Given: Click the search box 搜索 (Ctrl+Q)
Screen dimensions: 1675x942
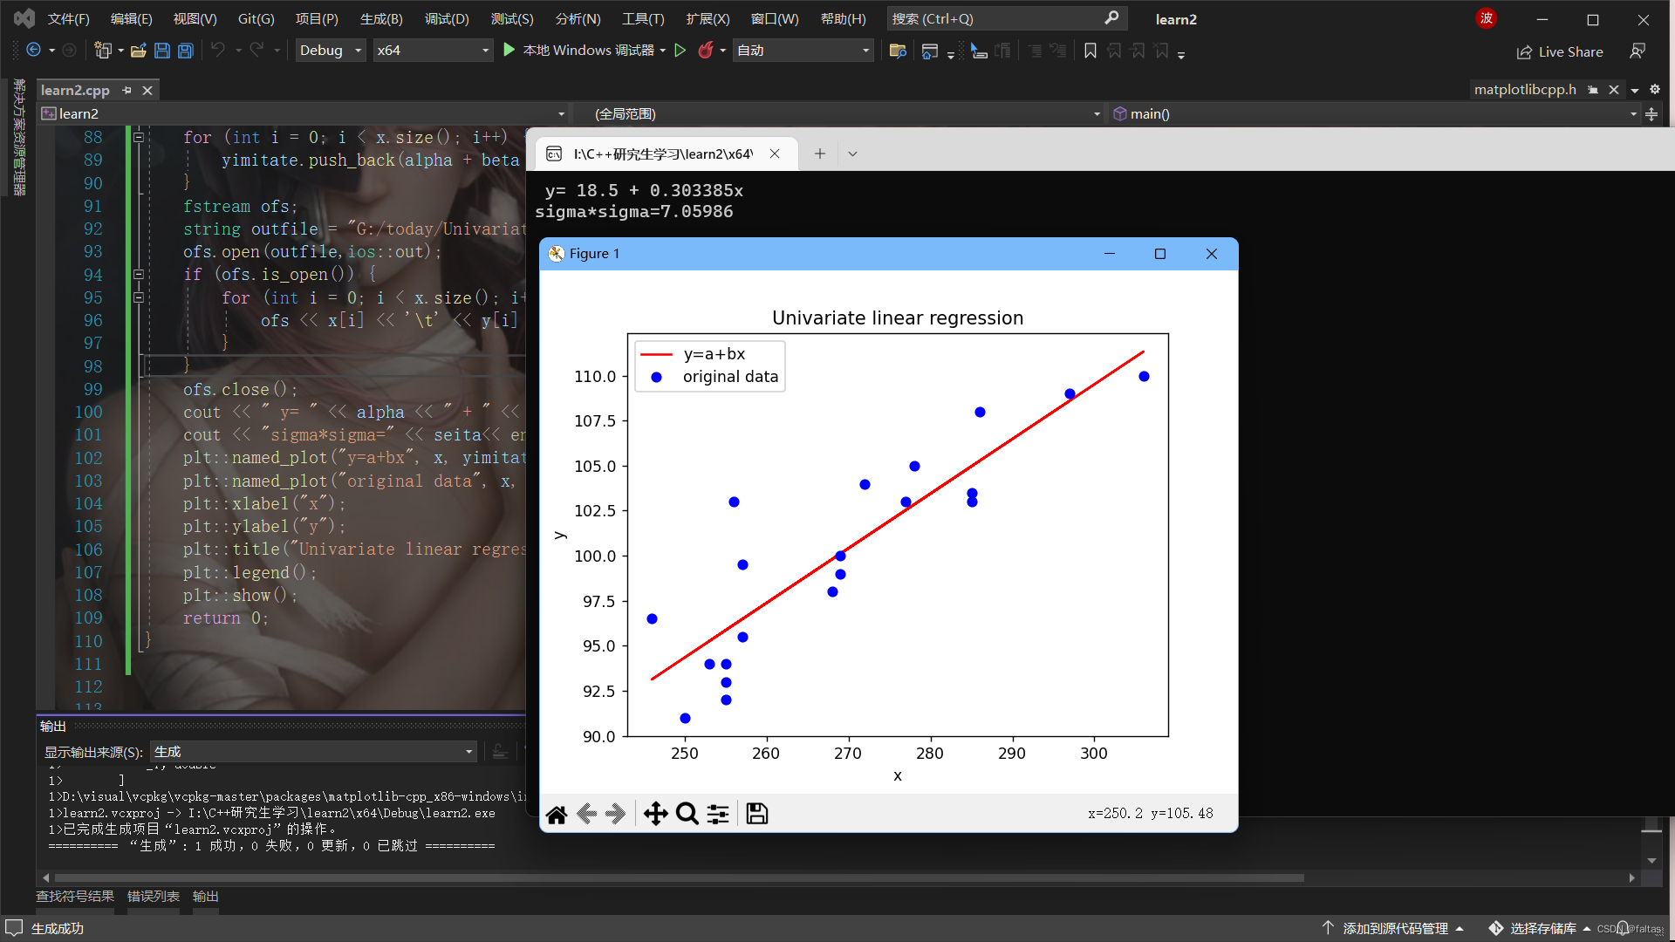Looking at the screenshot, I should (x=1007, y=18).
